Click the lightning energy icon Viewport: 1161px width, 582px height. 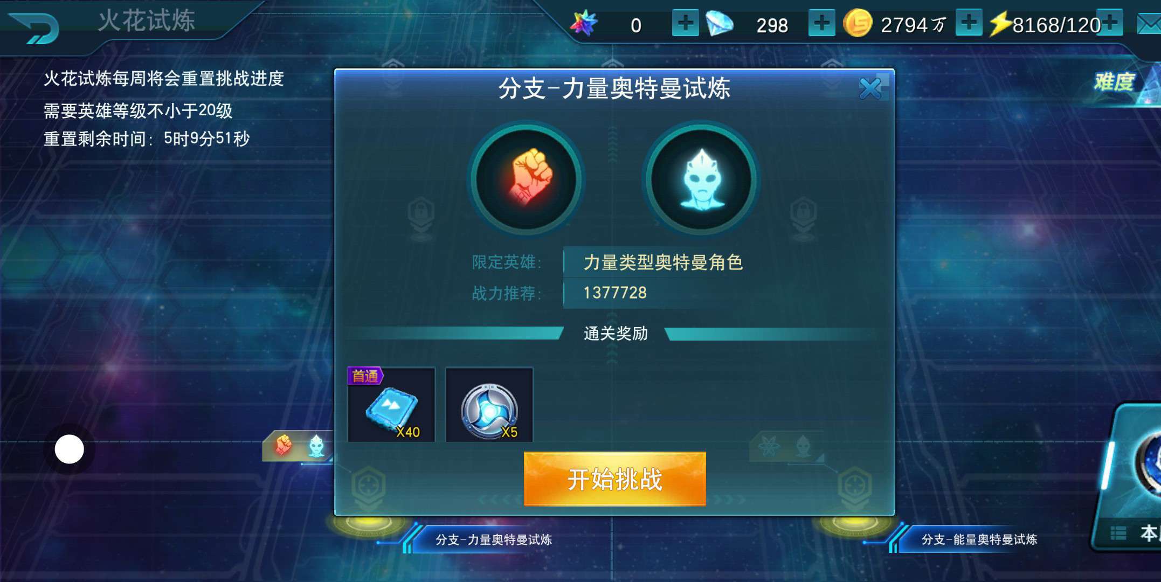pyautogui.click(x=1000, y=24)
